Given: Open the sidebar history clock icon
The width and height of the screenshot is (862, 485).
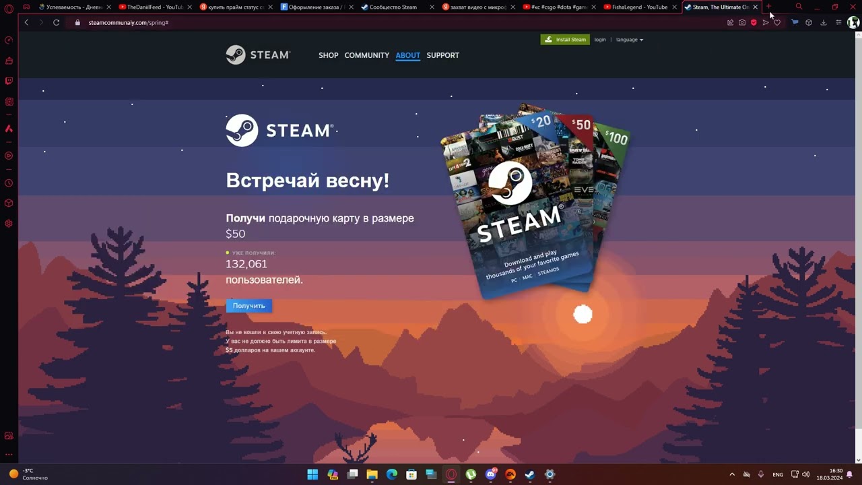Looking at the screenshot, I should point(9,183).
